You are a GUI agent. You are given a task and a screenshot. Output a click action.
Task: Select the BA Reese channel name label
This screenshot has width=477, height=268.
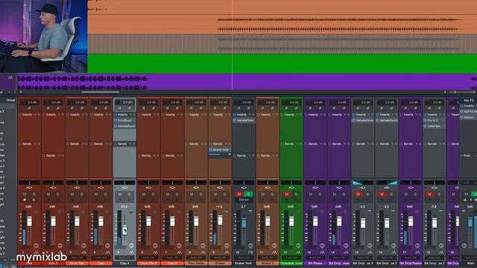coord(315,263)
